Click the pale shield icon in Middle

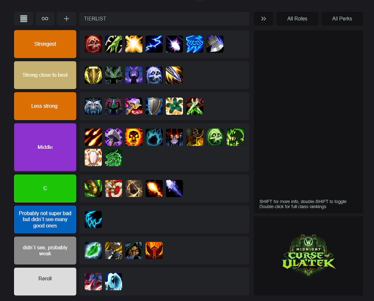click(93, 157)
